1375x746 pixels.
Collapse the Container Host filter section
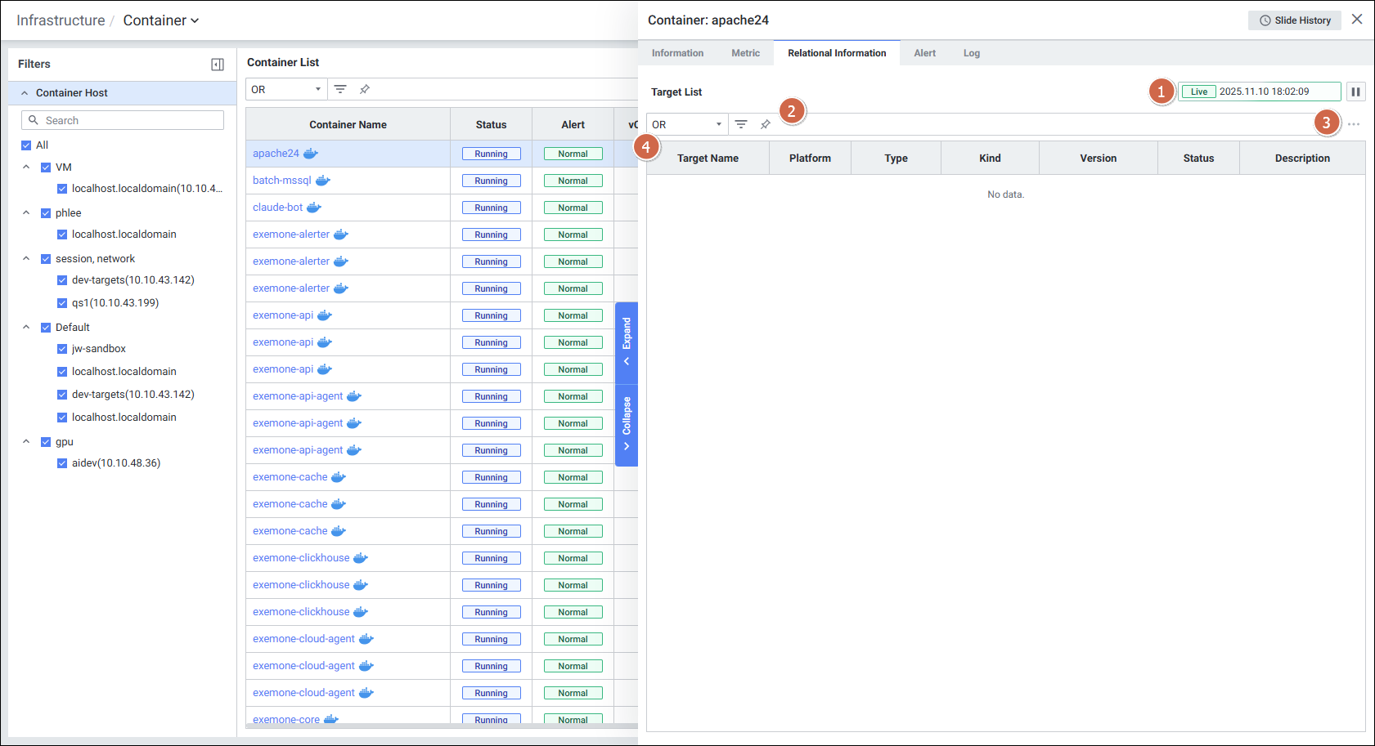pyautogui.click(x=25, y=93)
